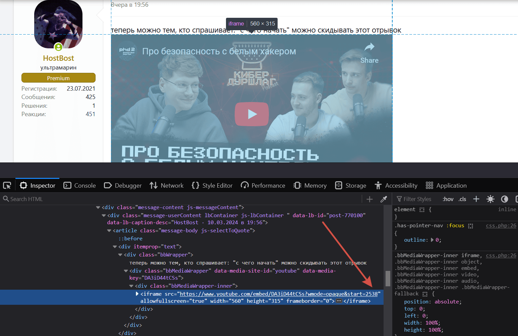This screenshot has height=336, width=518.
Task: Collapse the bbMediaWrapper div node
Action: (x=126, y=271)
